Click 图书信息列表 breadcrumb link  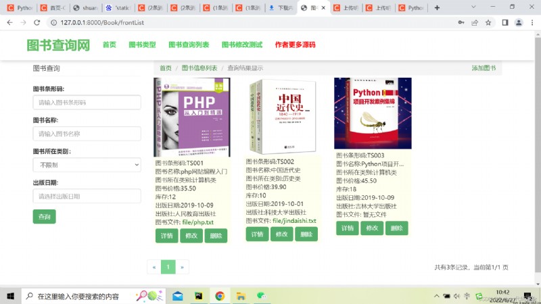[199, 68]
